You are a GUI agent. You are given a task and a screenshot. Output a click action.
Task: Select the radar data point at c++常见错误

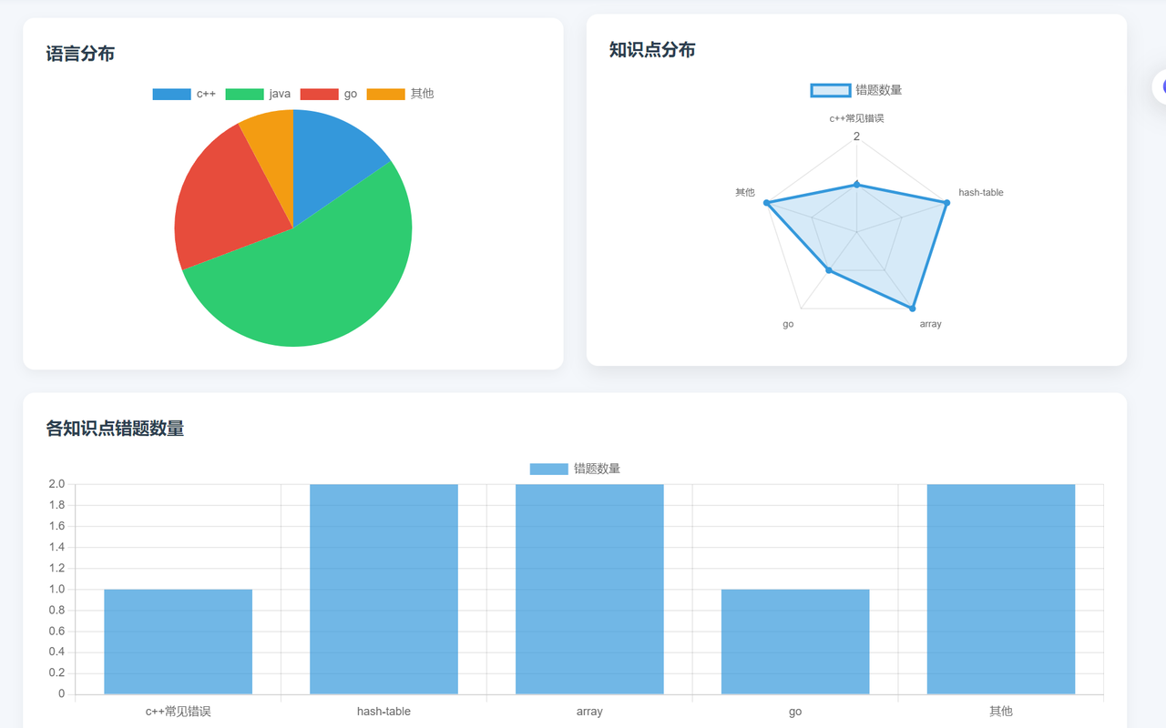pos(856,185)
